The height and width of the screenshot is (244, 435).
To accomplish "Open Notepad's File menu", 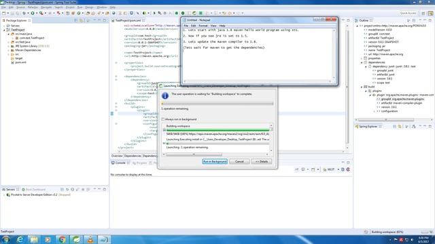I will (186, 26).
